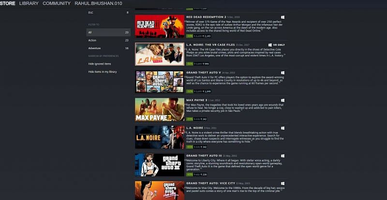Click the L.A. NOIRE 2011 title
The image size is (387, 200).
click(195, 128)
